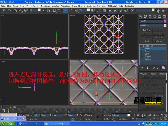168x126 pixels.
Task: Click Configure Modifier Sets icon
Action: pos(163,68)
